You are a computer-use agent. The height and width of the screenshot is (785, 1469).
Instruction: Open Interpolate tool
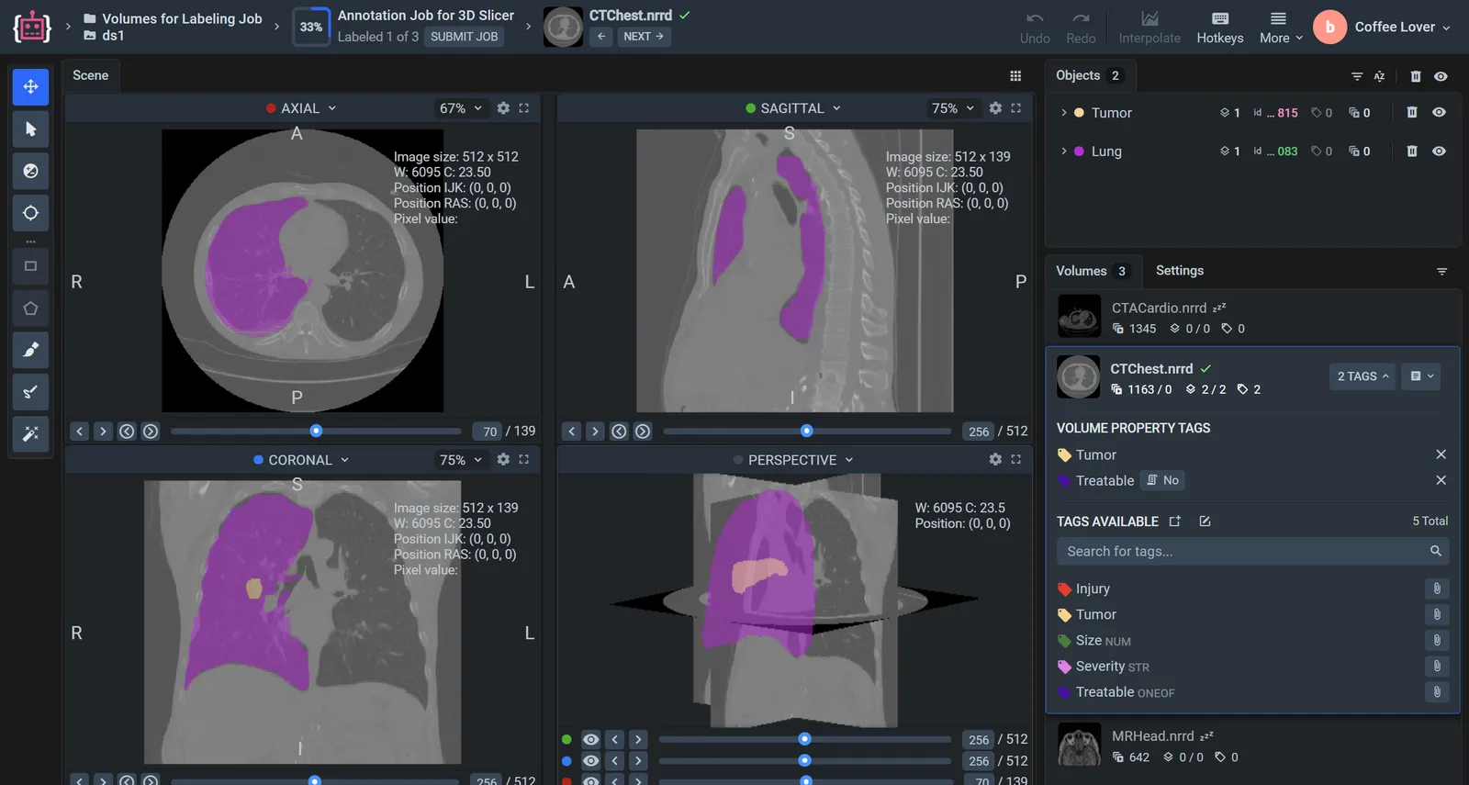coord(1149,28)
